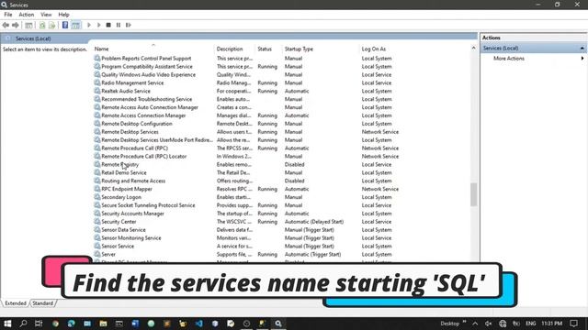Click More Actions in the Actions pane
588x330 pixels.
pos(508,59)
